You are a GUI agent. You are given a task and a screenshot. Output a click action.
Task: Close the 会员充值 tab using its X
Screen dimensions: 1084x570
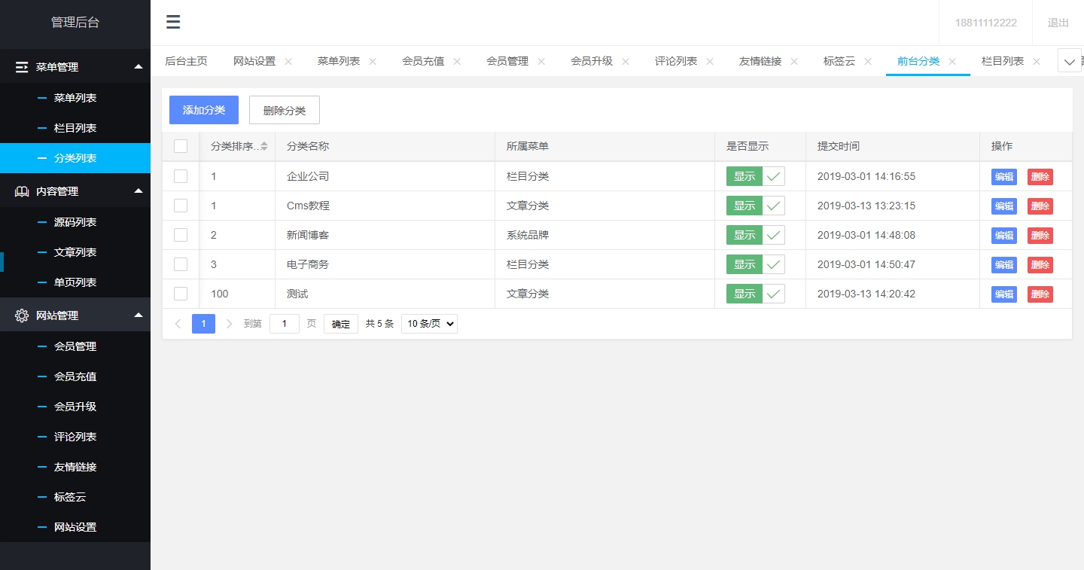(456, 61)
